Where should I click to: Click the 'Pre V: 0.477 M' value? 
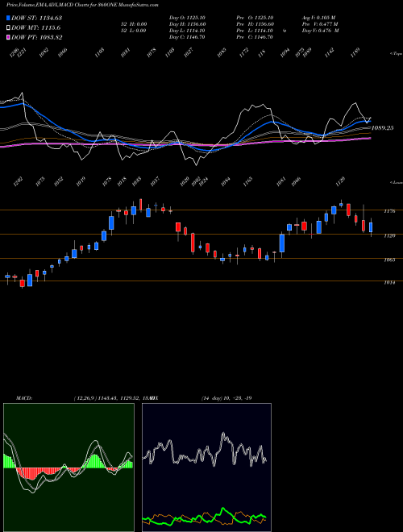coord(320,24)
